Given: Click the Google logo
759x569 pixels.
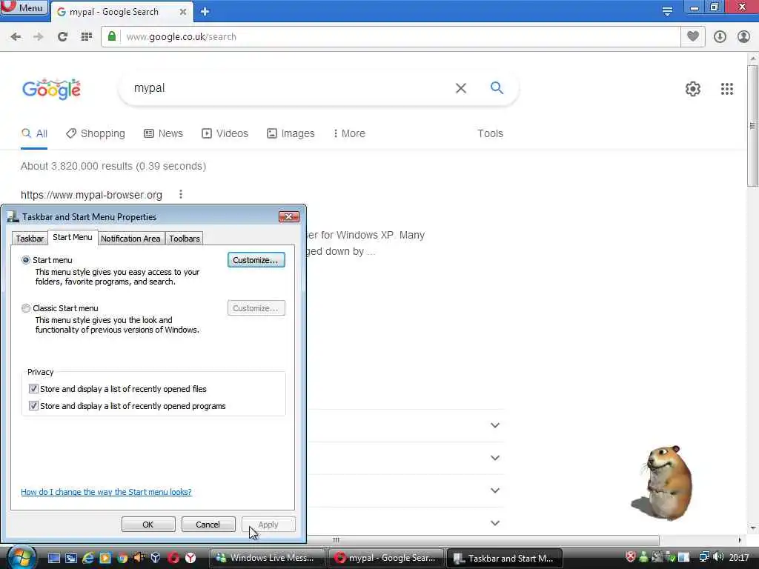Looking at the screenshot, I should (51, 89).
